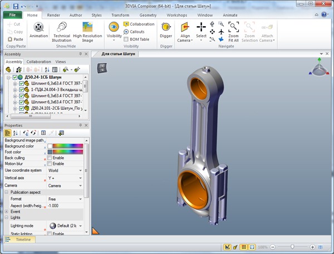The width and height of the screenshot is (334, 254).
Task: Click the Paste button
Action: [16, 39]
